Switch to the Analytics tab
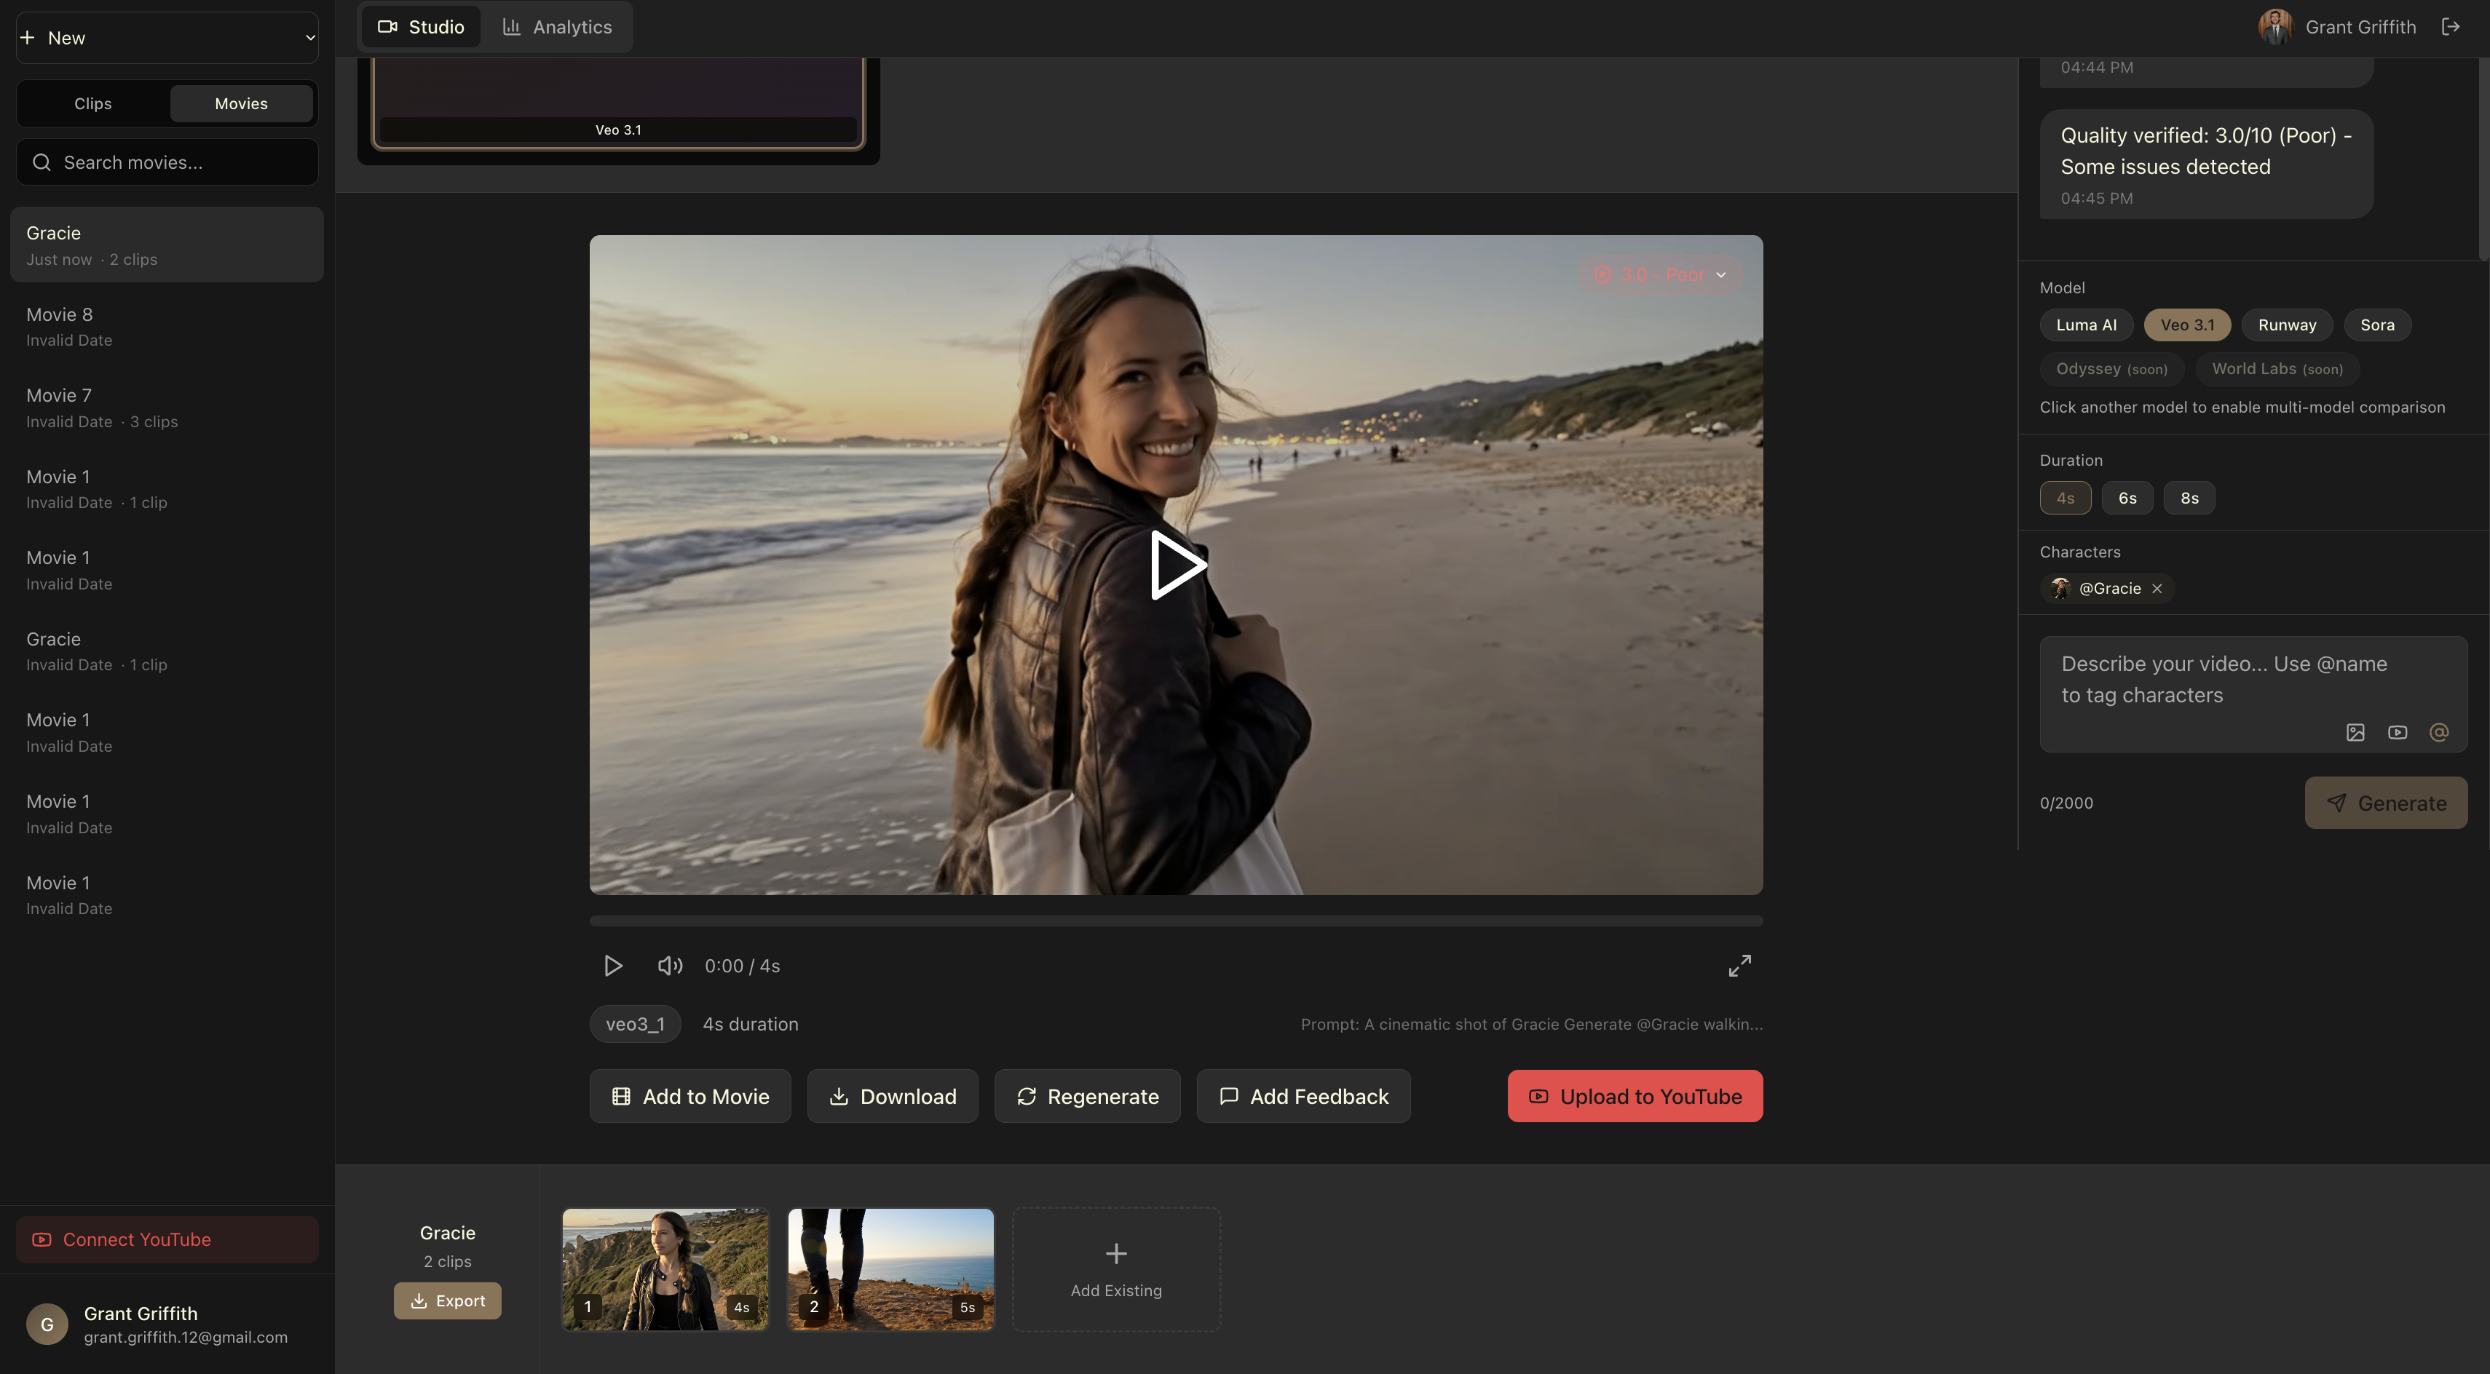Image resolution: width=2490 pixels, height=1374 pixels. [558, 27]
